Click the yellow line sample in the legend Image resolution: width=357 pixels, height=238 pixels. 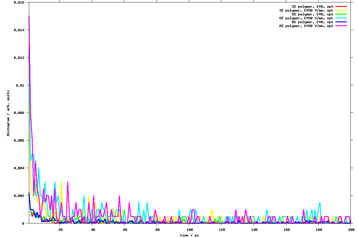click(x=341, y=10)
